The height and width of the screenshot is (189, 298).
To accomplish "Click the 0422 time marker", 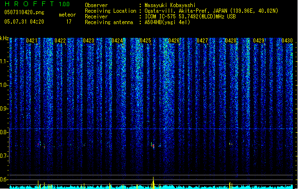I will 60,41.
